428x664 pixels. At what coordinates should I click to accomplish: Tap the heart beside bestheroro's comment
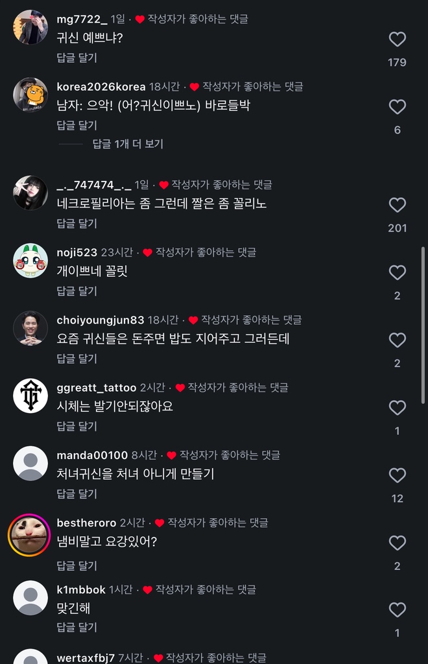pos(397,543)
